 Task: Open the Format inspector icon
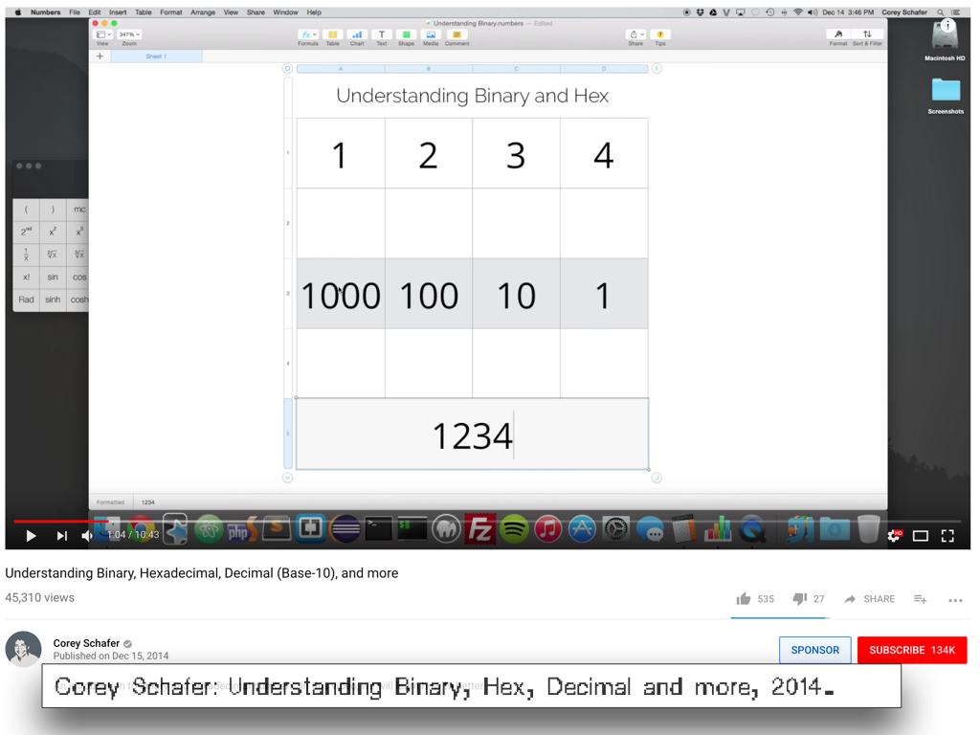(x=838, y=34)
